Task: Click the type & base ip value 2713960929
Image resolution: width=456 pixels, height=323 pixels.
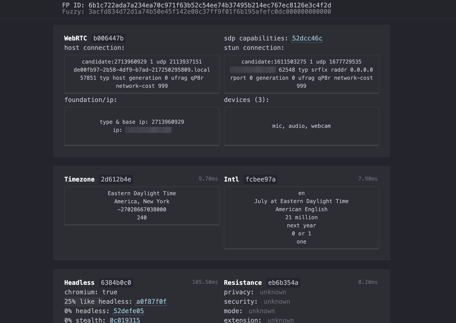Action: [168, 122]
